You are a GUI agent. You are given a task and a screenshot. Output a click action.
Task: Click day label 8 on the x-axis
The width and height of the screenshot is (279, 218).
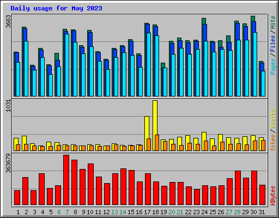(75, 212)
